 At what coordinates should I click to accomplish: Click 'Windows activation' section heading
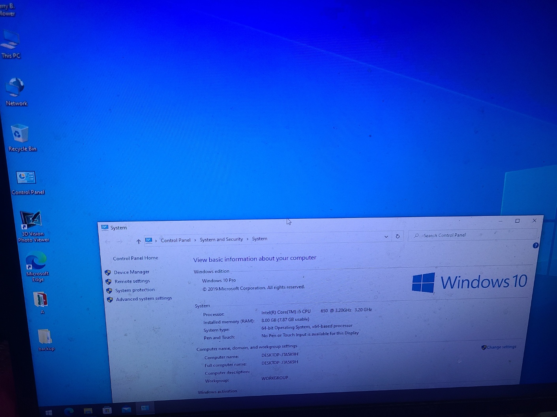pyautogui.click(x=218, y=392)
